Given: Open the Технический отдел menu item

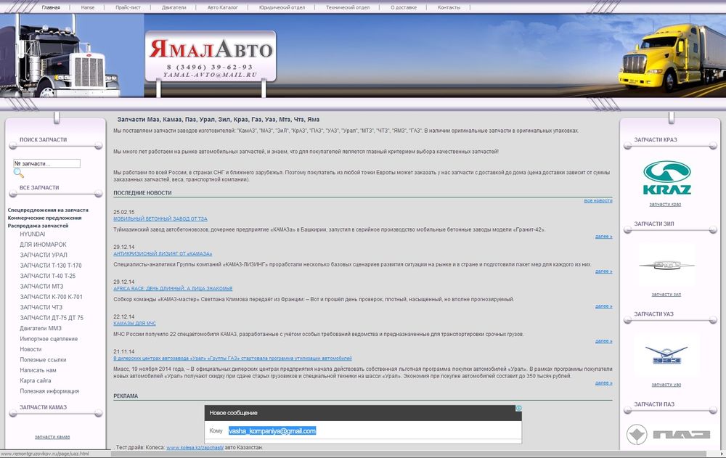Looking at the screenshot, I should tap(348, 7).
